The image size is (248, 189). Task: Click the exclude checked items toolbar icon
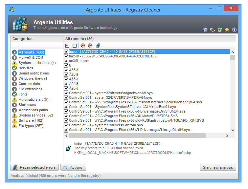coord(83,46)
